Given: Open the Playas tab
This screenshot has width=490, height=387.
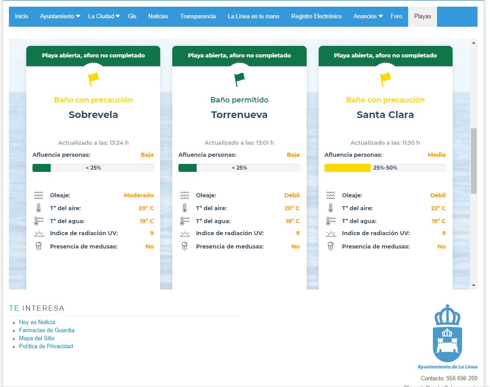Looking at the screenshot, I should pos(422,16).
